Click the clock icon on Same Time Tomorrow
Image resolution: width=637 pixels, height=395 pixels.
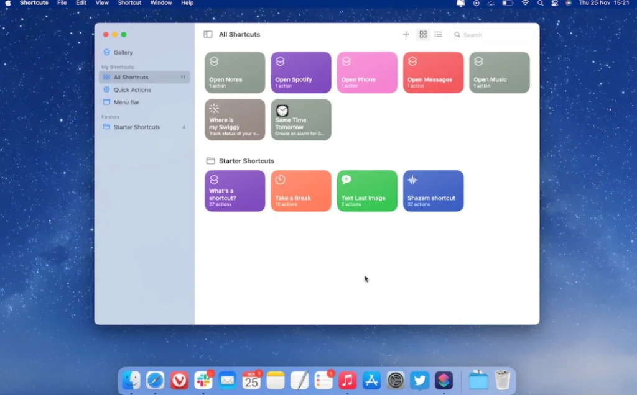pos(282,111)
